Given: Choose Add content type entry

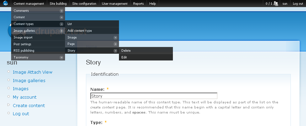Looking at the screenshot, I should tap(92, 30).
